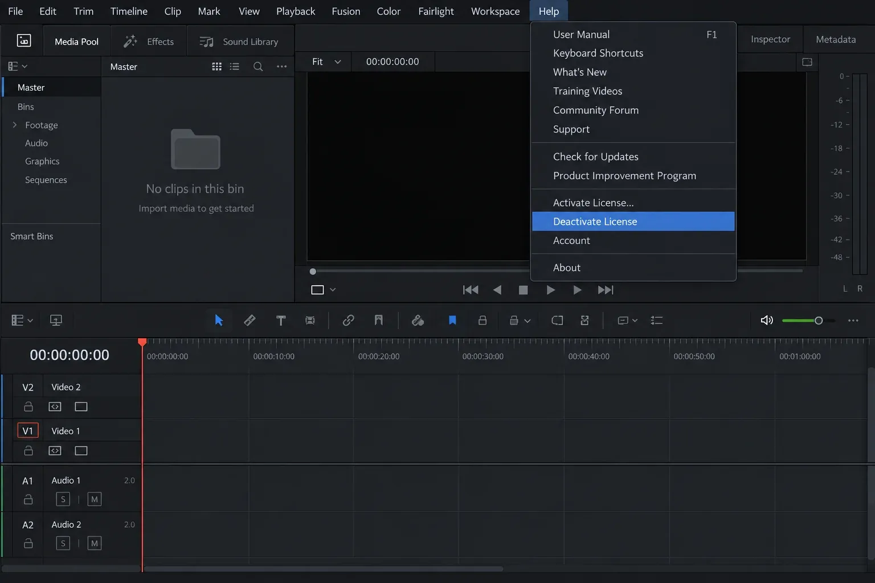Select the Text tool in toolbar
875x583 pixels.
pos(281,321)
